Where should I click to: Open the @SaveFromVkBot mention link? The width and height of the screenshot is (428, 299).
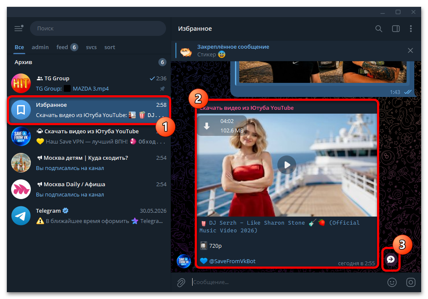232,261
